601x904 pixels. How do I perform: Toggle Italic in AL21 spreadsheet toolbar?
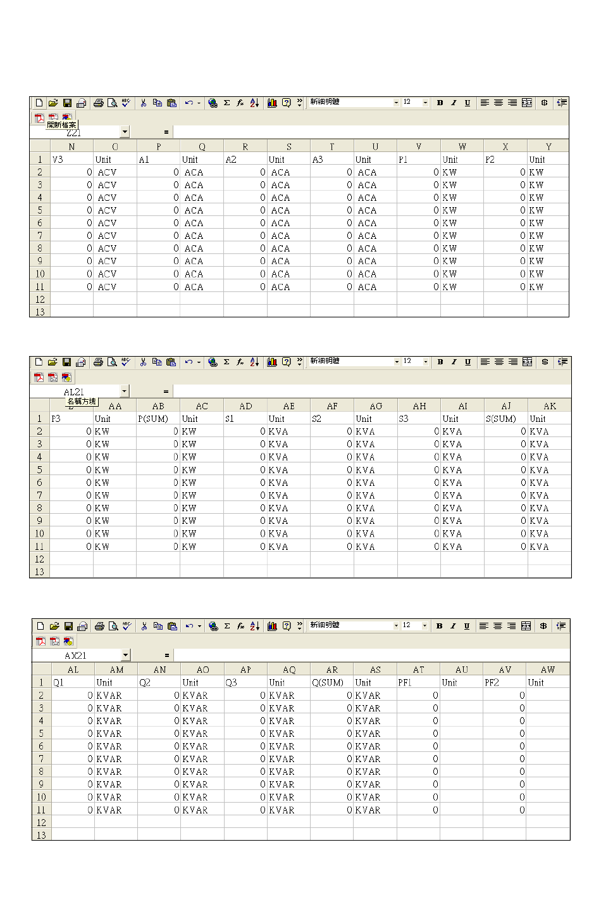click(x=454, y=362)
